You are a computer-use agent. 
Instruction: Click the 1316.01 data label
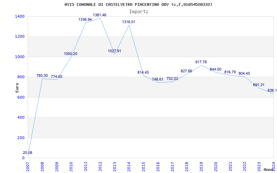tap(128, 22)
